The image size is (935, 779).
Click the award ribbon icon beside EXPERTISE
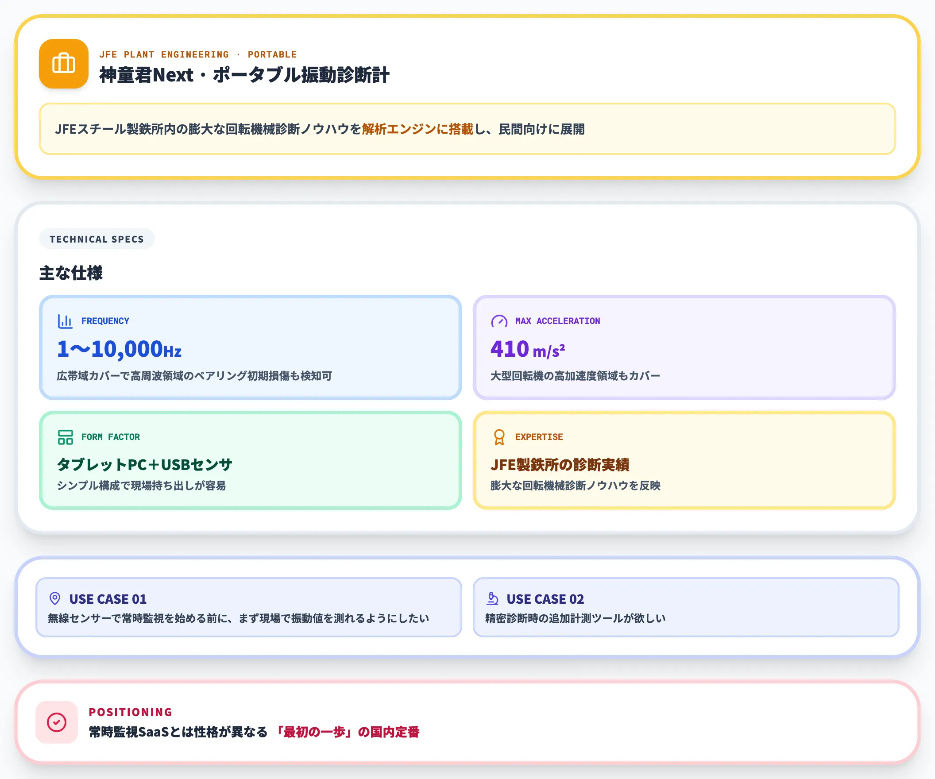tap(499, 437)
